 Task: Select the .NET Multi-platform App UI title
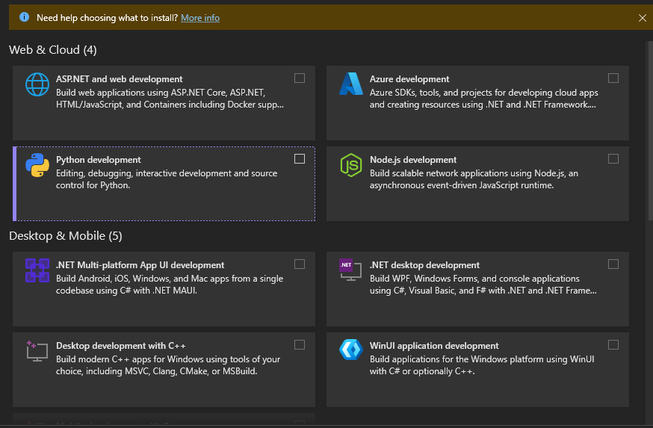click(140, 265)
